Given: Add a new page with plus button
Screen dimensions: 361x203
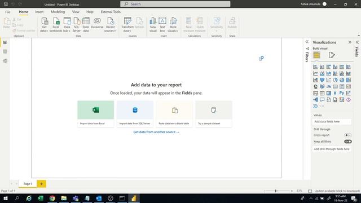Looking at the screenshot, I should click(41, 184).
